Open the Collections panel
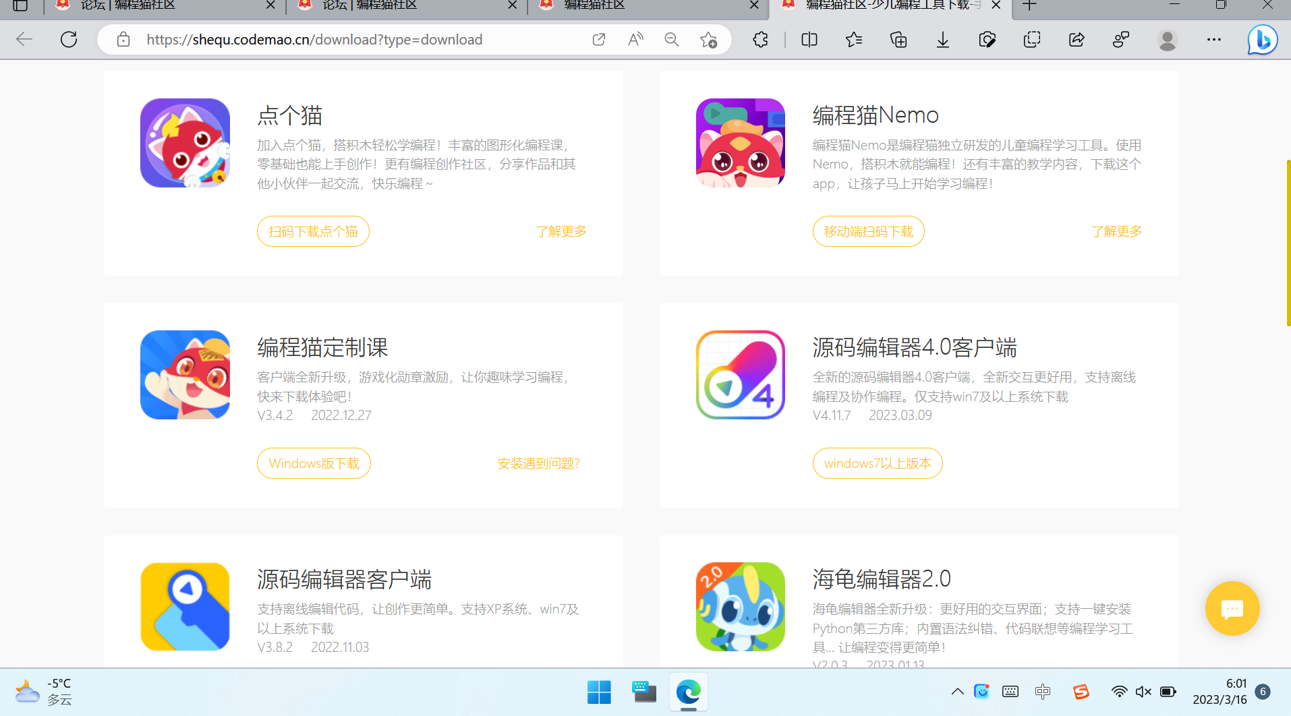The image size is (1291, 716). click(898, 40)
